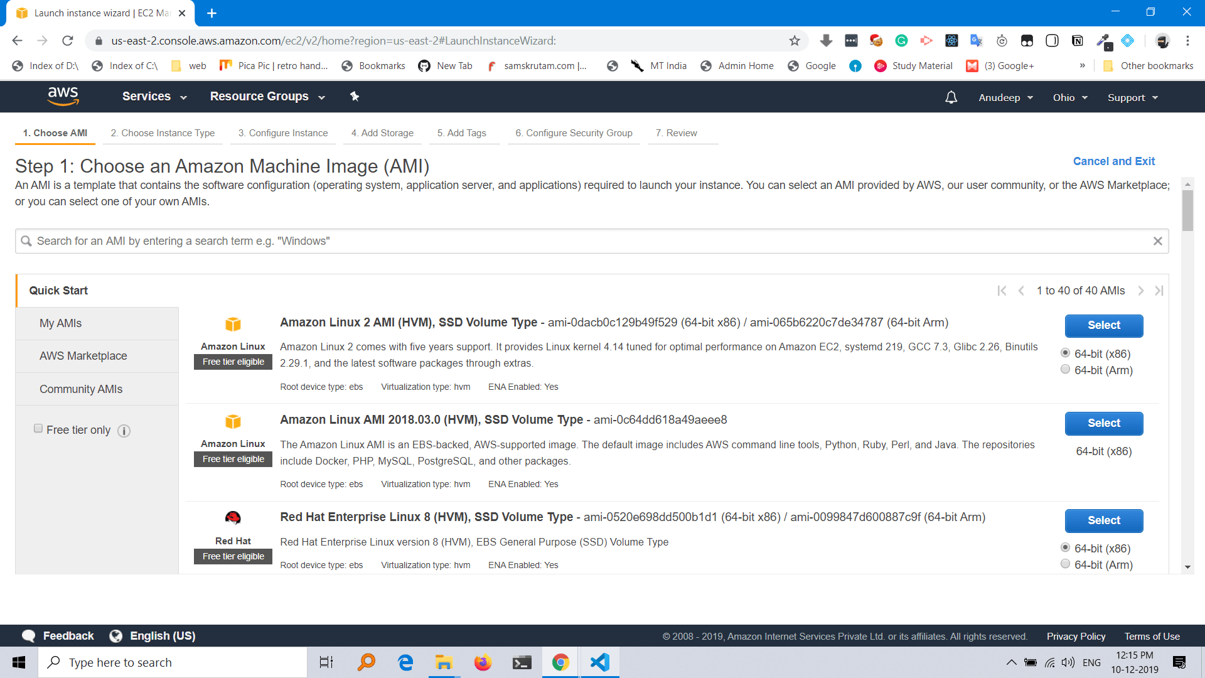
Task: Click the English (US) language link
Action: (x=163, y=636)
